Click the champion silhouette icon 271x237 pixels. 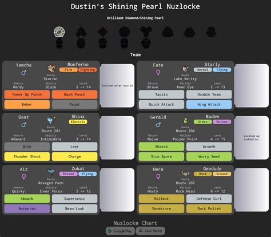click(x=146, y=43)
